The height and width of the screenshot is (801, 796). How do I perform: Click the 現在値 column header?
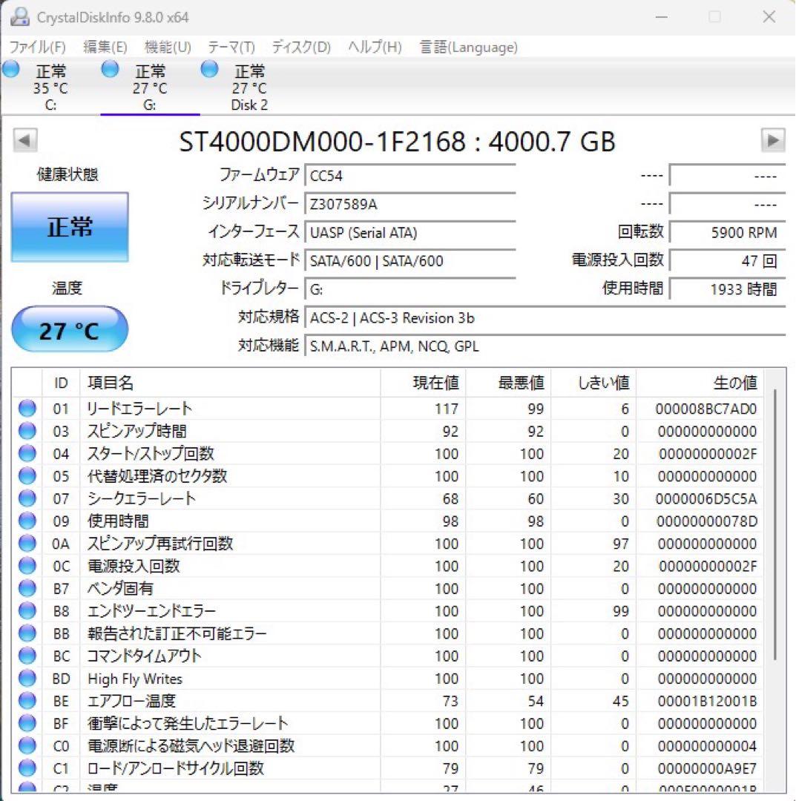point(423,383)
